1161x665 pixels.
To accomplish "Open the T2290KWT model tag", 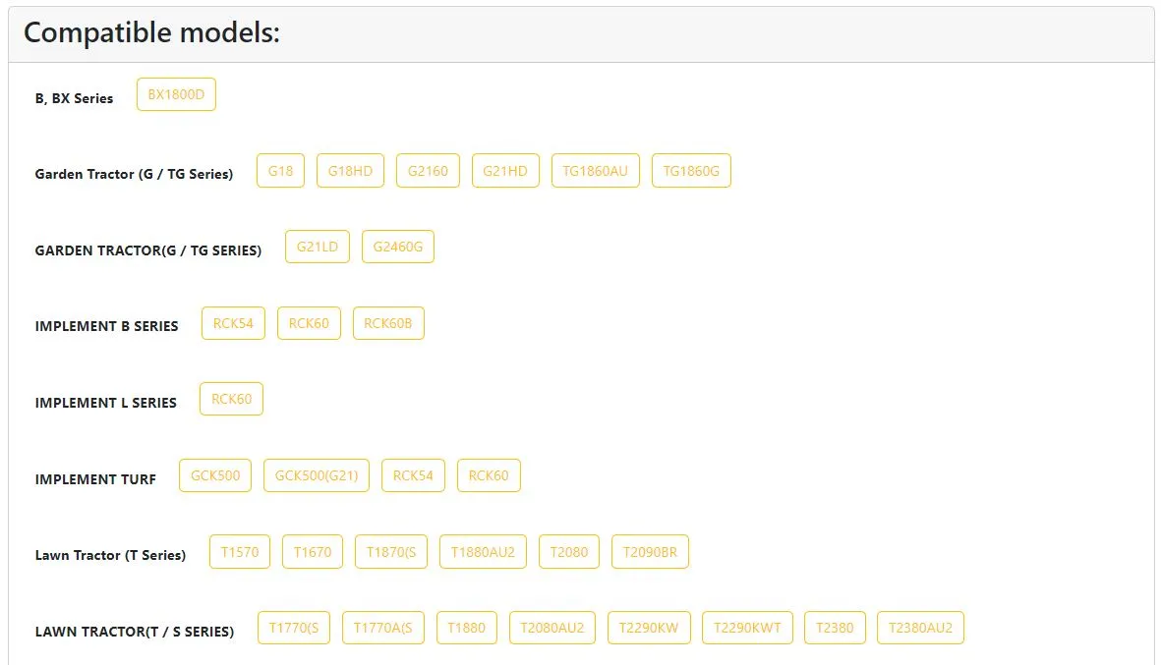I will [x=748, y=628].
